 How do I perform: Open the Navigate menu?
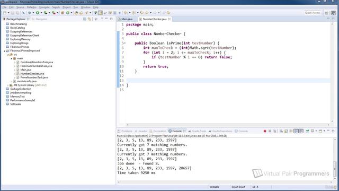[44, 7]
